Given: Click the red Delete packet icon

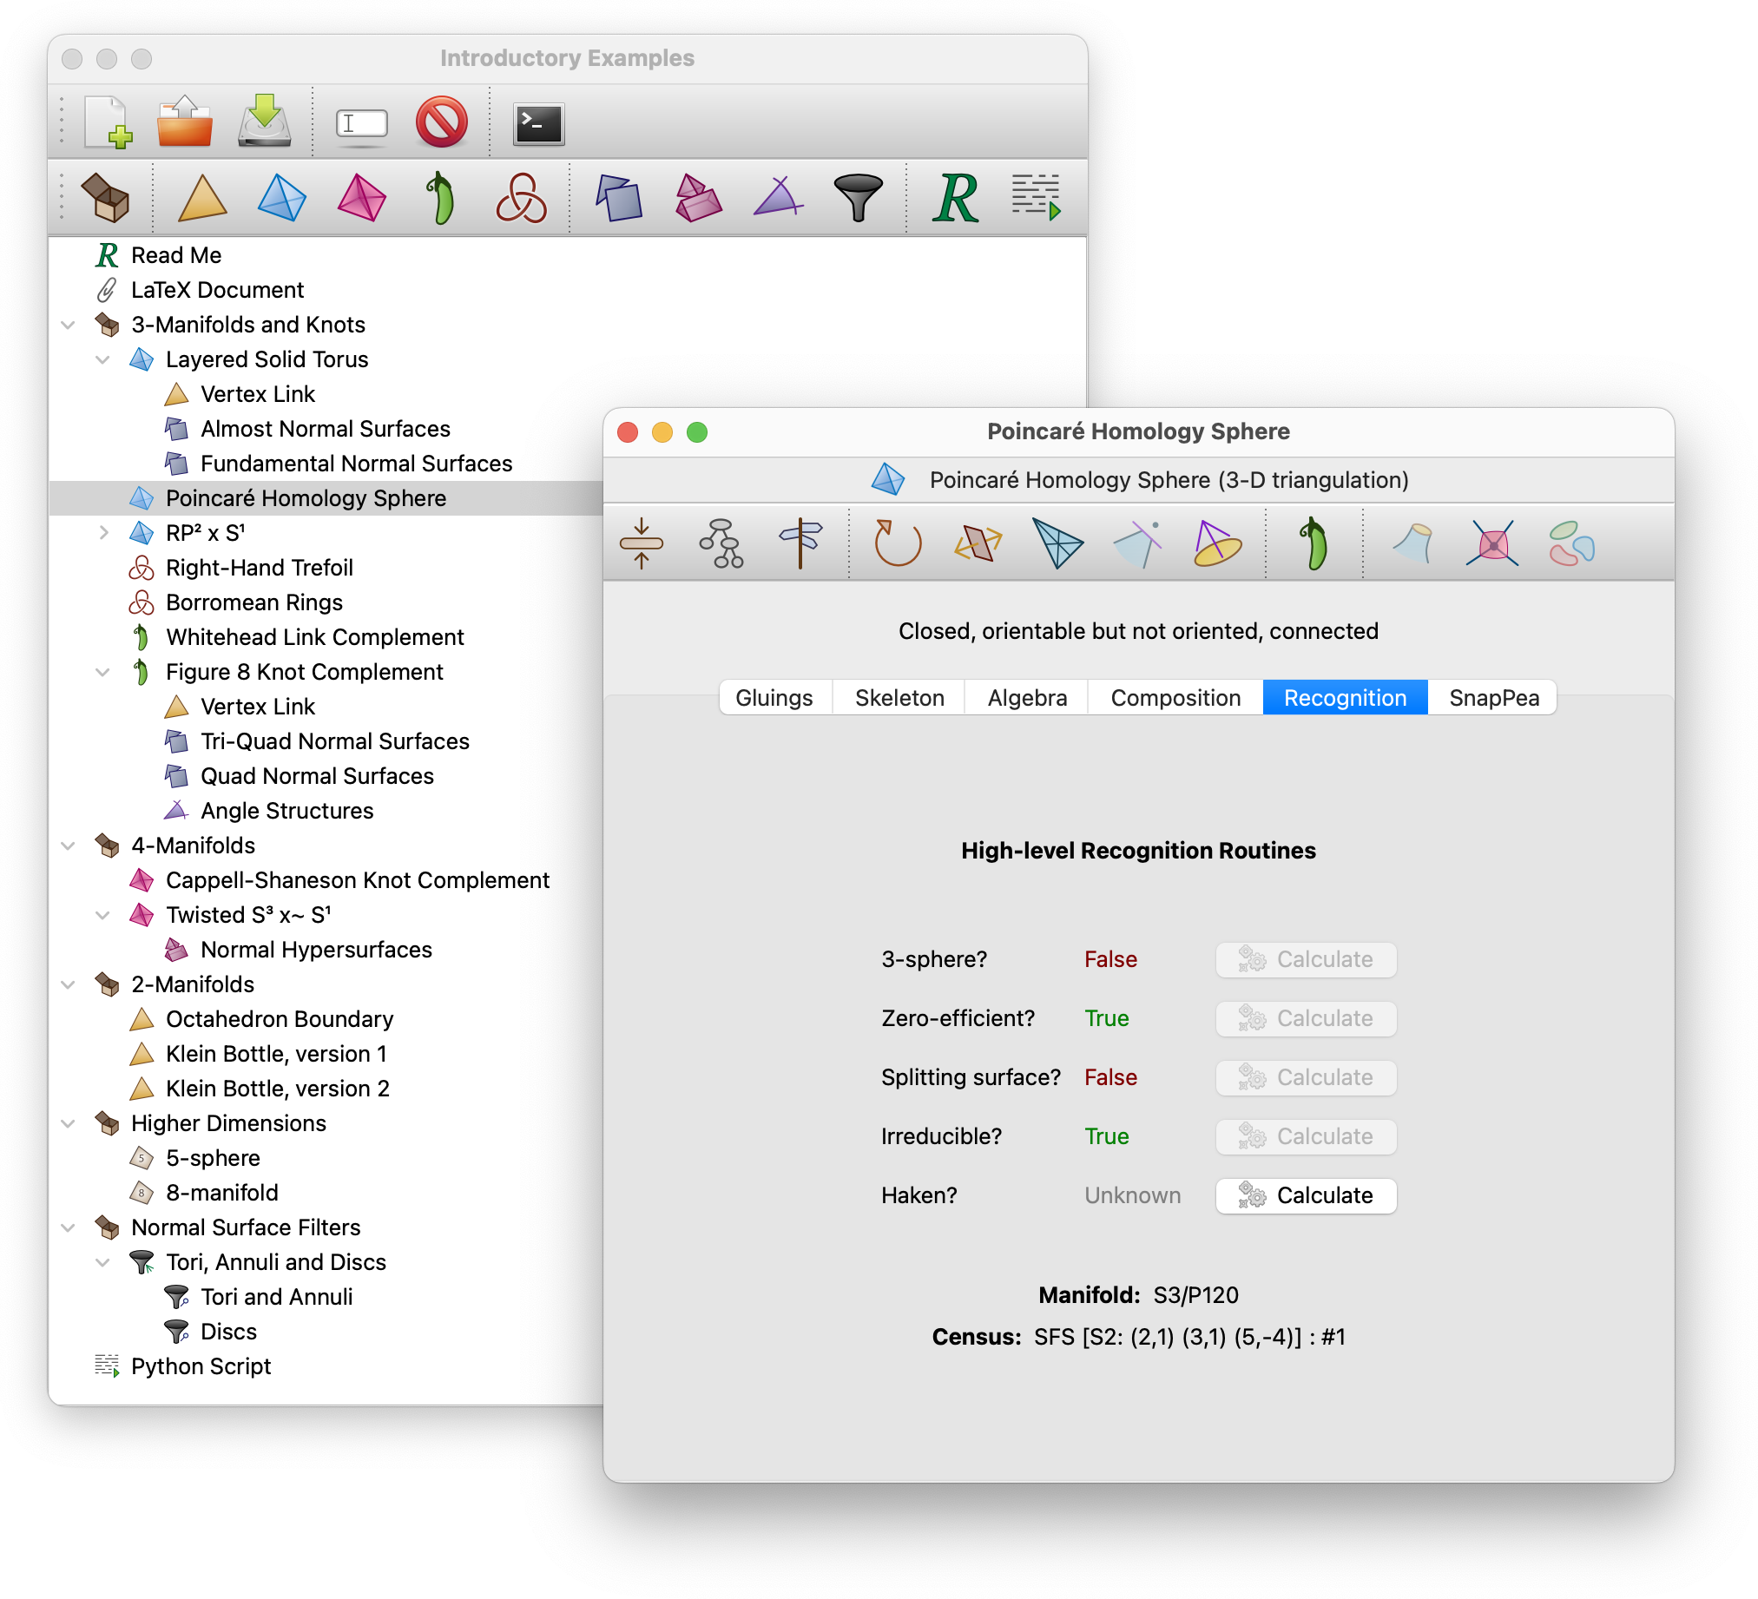Looking at the screenshot, I should 441,122.
